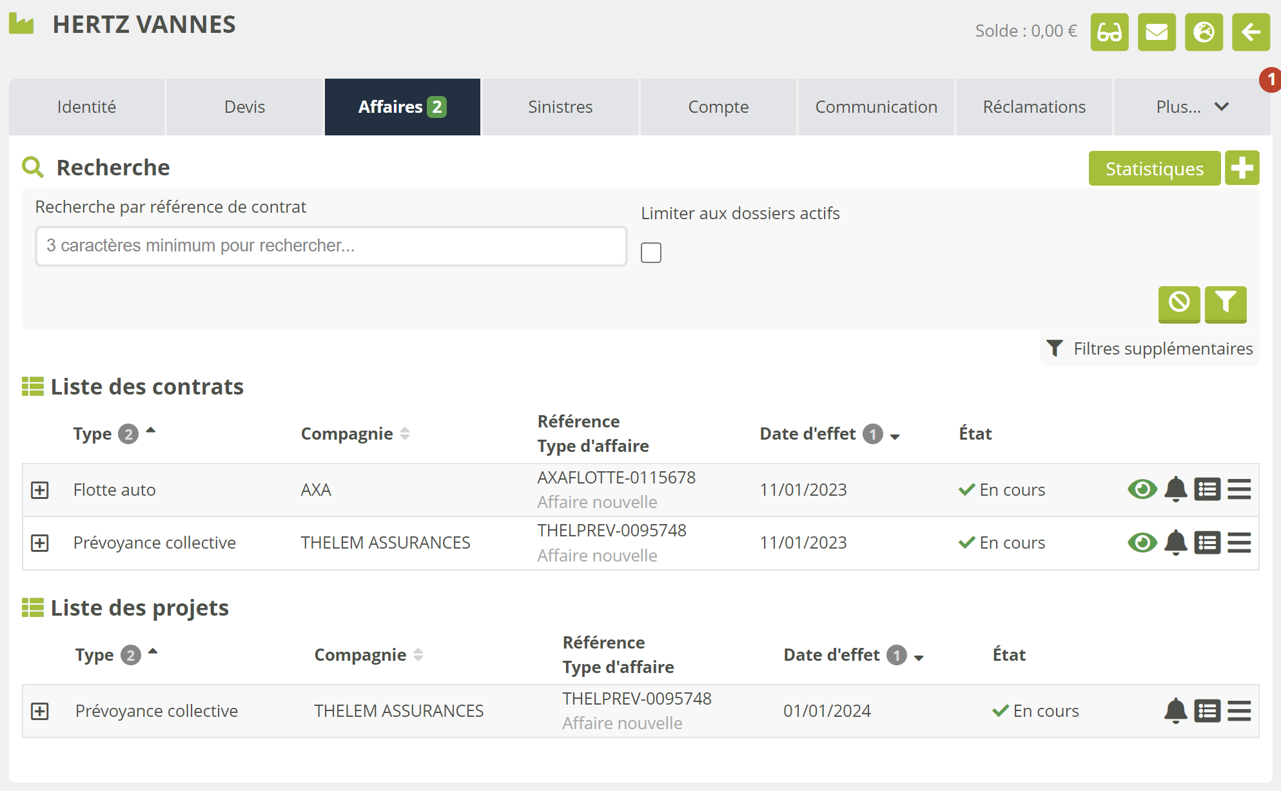Toggle eye icon on Flotte auto contract

1142,489
